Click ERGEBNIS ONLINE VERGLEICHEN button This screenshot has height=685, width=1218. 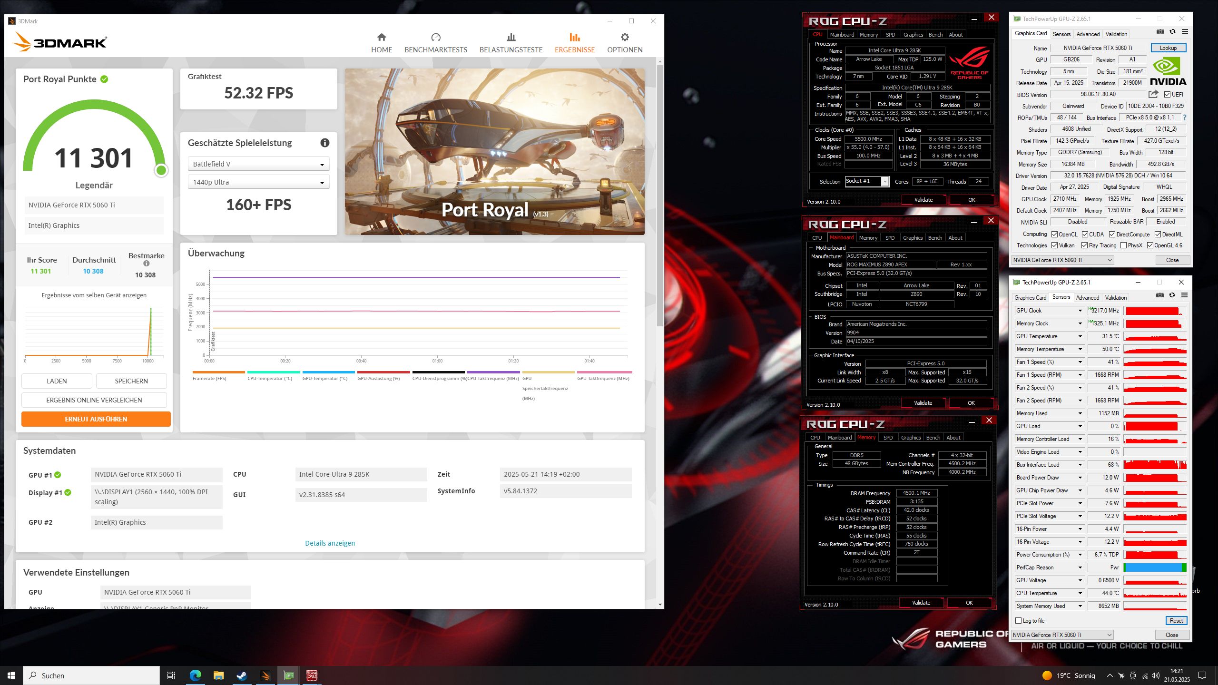tap(94, 400)
